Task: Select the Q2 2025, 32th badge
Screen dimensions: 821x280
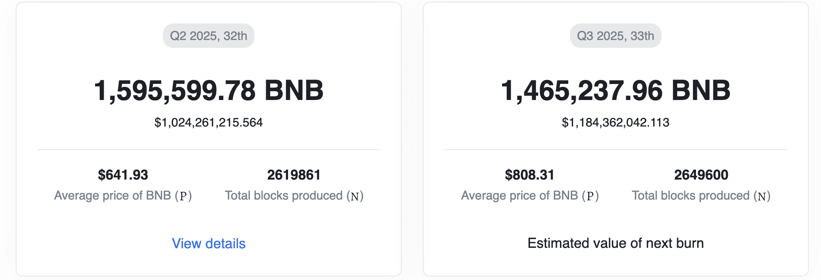Action: pyautogui.click(x=209, y=36)
